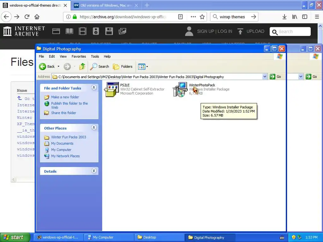
Task: Open My Computer from Other Places
Action: click(x=61, y=150)
